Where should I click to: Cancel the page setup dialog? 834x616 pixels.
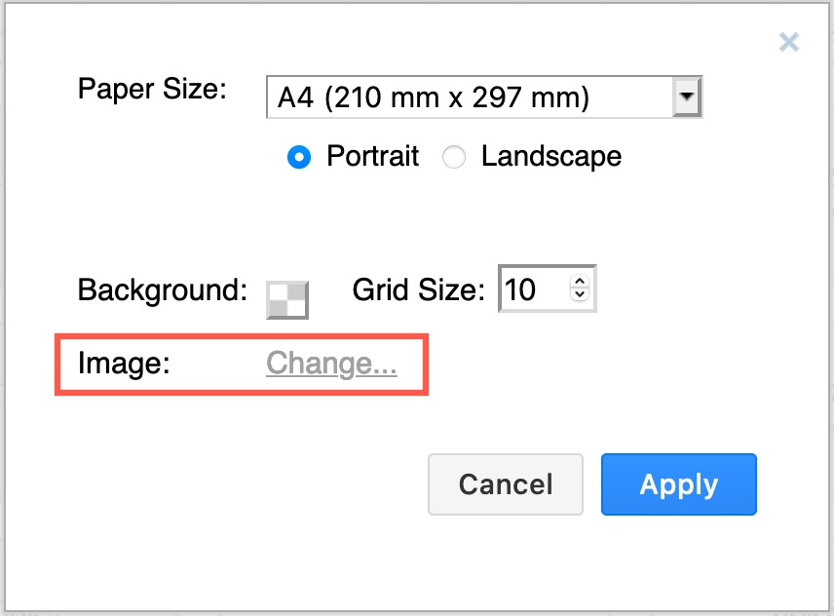[x=506, y=484]
